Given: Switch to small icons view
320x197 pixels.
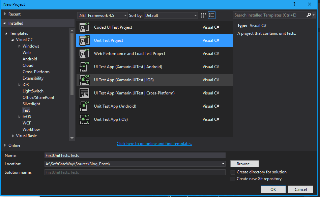Looking at the screenshot, I should (203, 15).
